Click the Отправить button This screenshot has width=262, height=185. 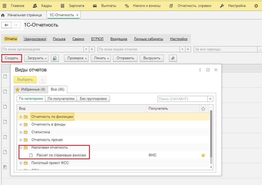(125, 58)
